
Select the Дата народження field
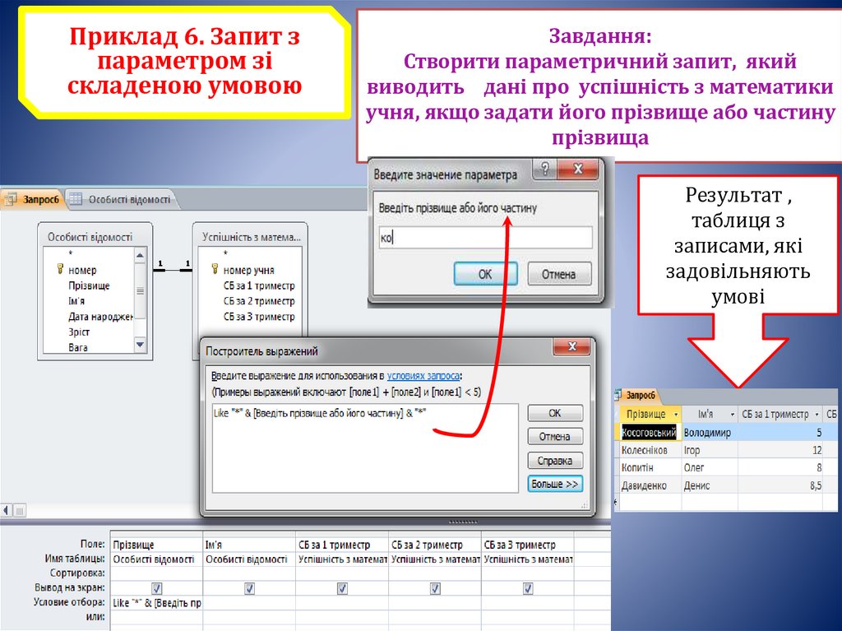click(x=100, y=317)
